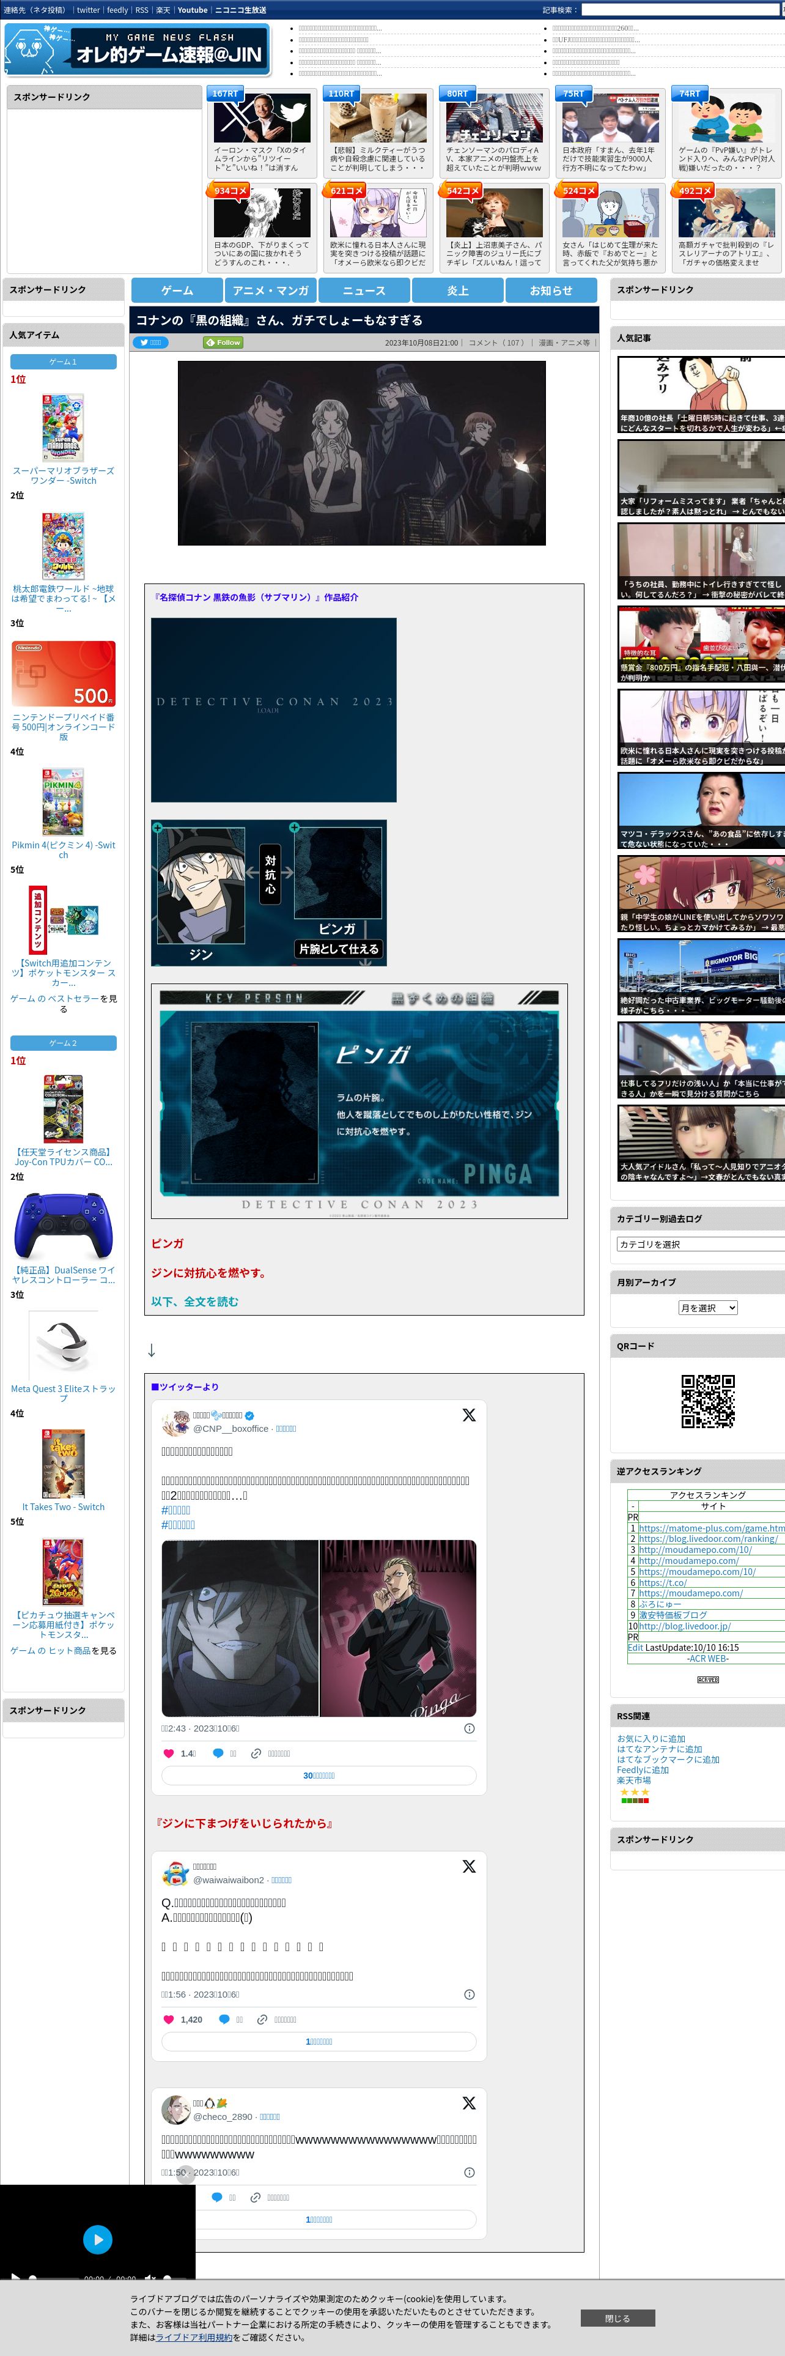Reply to @waiwaiwaibon2 tweet via bubble icon

(225, 2020)
